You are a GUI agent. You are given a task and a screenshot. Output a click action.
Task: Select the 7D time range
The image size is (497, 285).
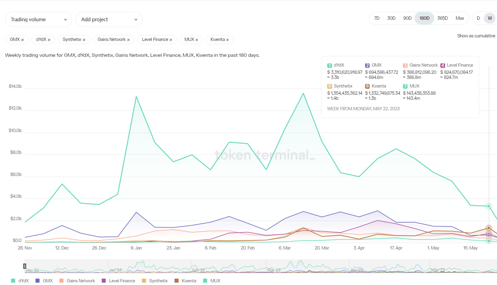tap(377, 18)
